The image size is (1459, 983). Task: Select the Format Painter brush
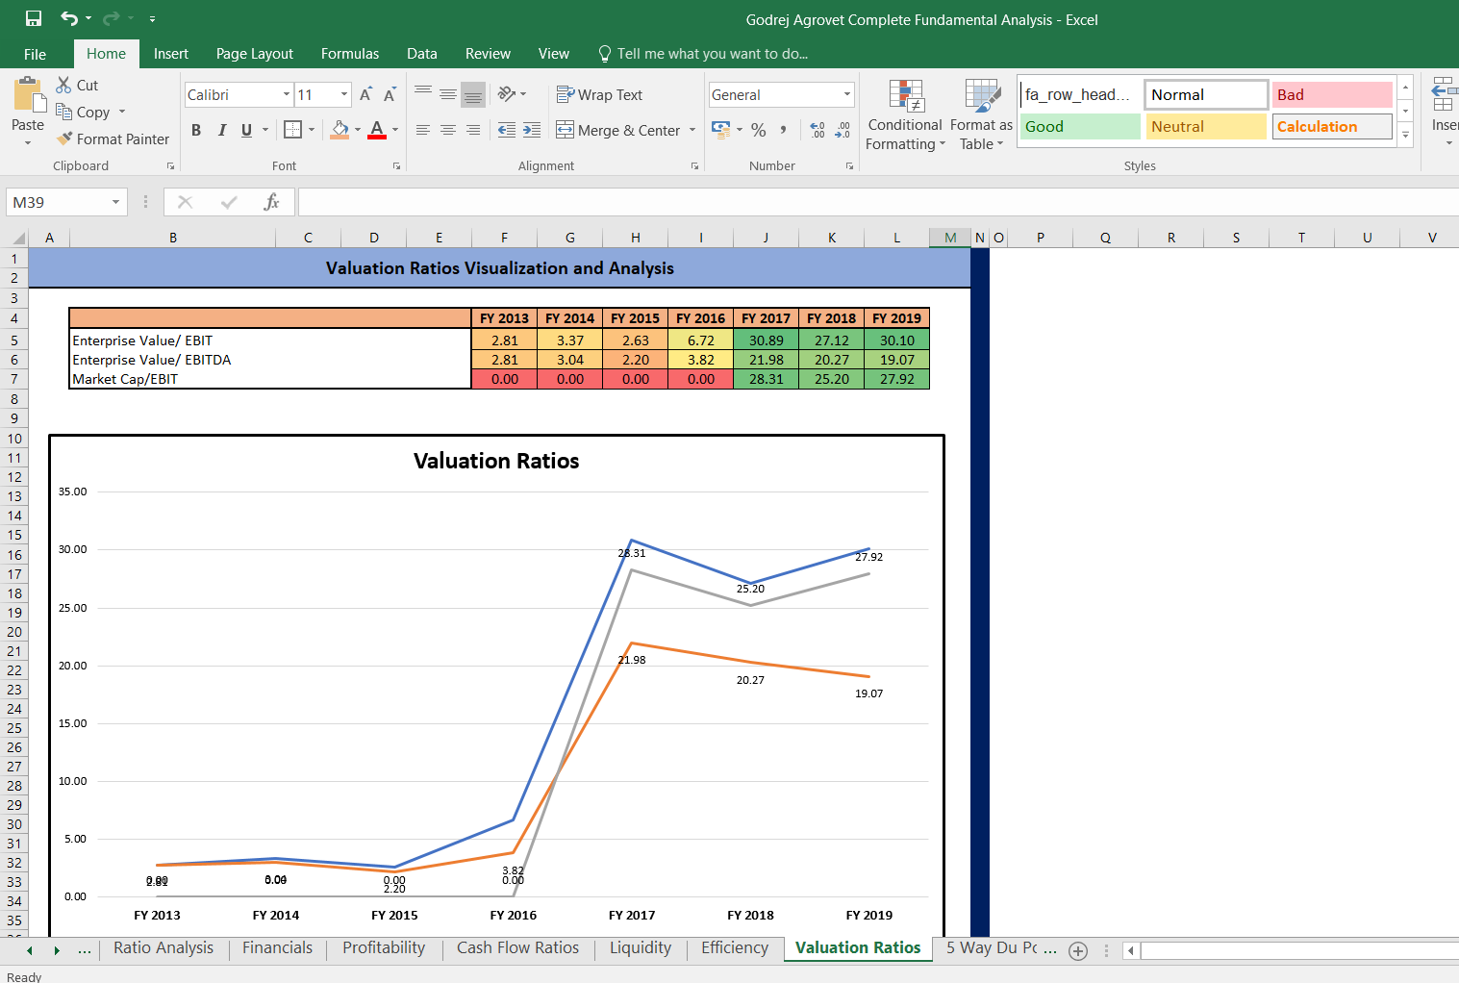tap(64, 139)
